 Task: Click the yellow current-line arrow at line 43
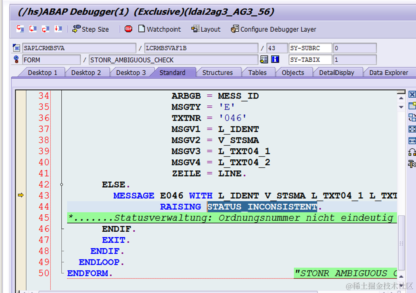pyautogui.click(x=21, y=195)
